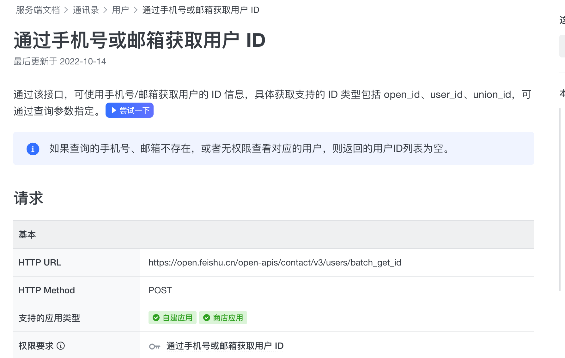Click the blue info icon in the notice
Screen dimensions: 565x358
(33, 149)
